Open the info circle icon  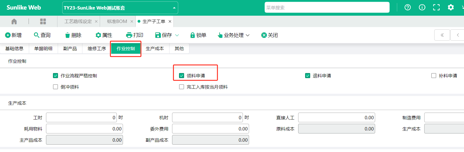click(422, 8)
